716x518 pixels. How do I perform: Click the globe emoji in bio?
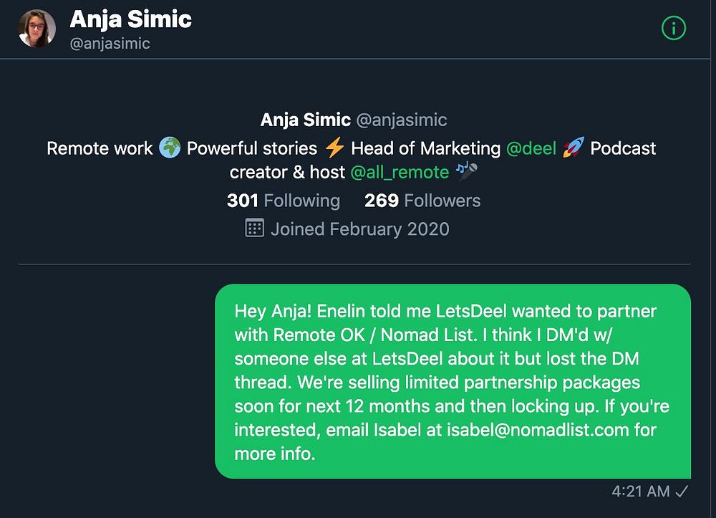(x=170, y=148)
